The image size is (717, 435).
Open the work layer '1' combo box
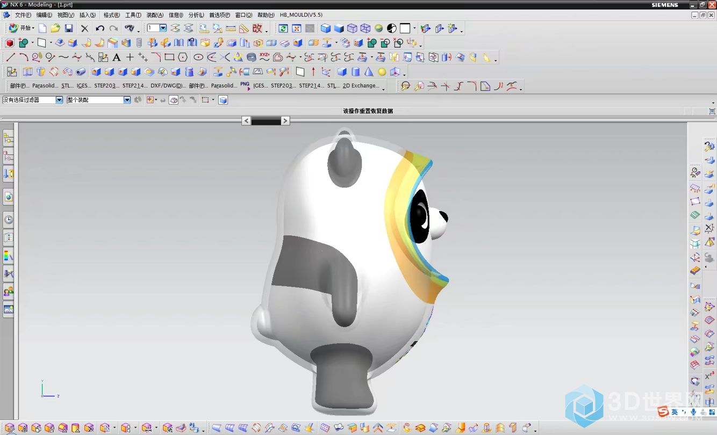click(157, 28)
